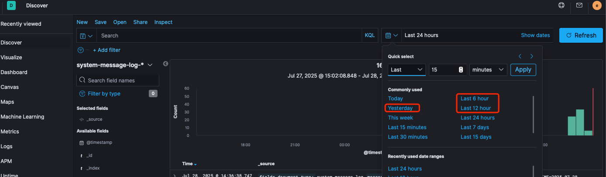Click next time window arrow

point(531,56)
